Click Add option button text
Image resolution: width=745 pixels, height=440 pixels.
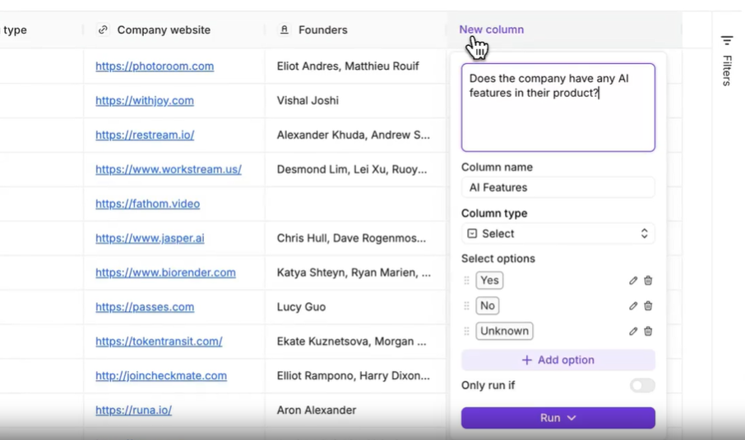pos(566,360)
